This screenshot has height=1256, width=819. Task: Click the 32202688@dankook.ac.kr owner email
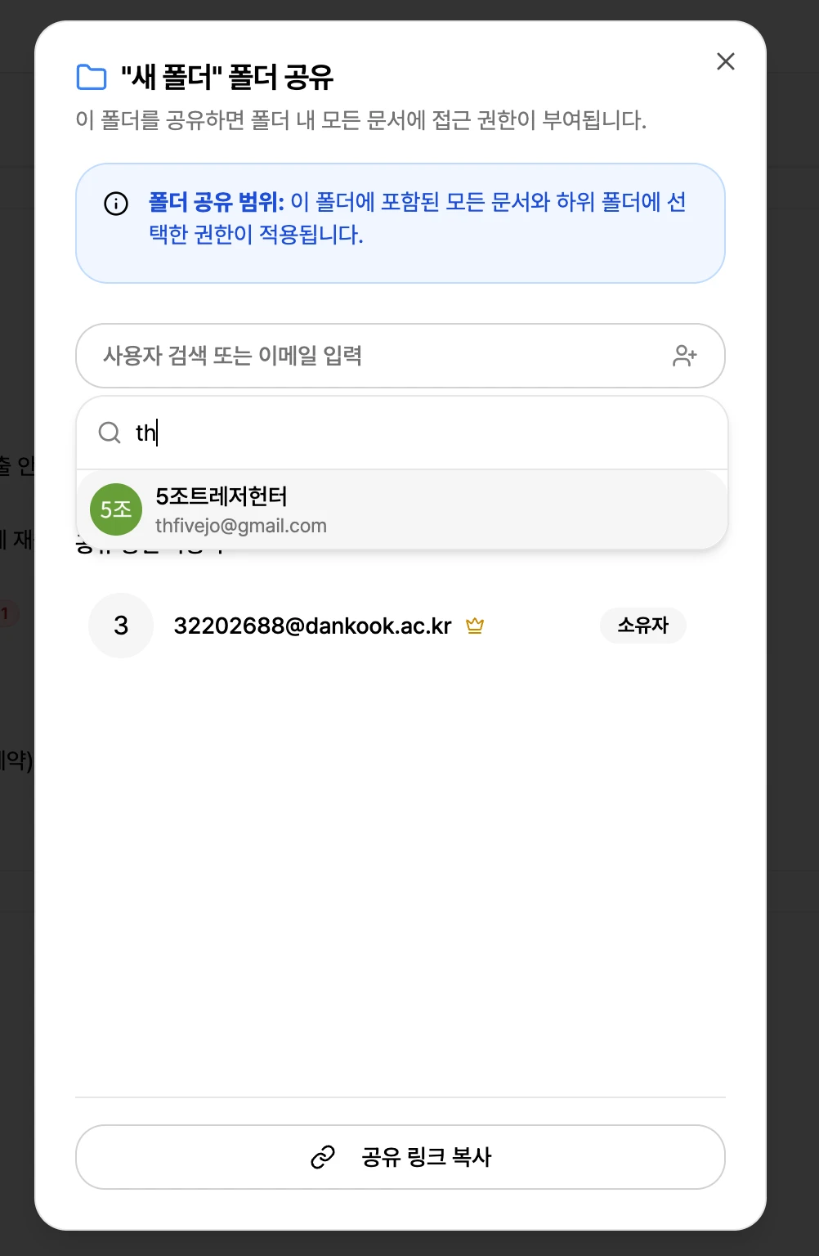coord(312,626)
